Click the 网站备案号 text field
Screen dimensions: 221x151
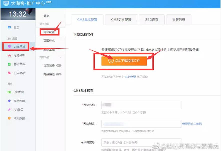point(141,143)
